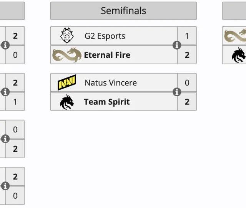Click Natus Vincere's score of 0
Viewport: 246px width, 208px height.
187,83
